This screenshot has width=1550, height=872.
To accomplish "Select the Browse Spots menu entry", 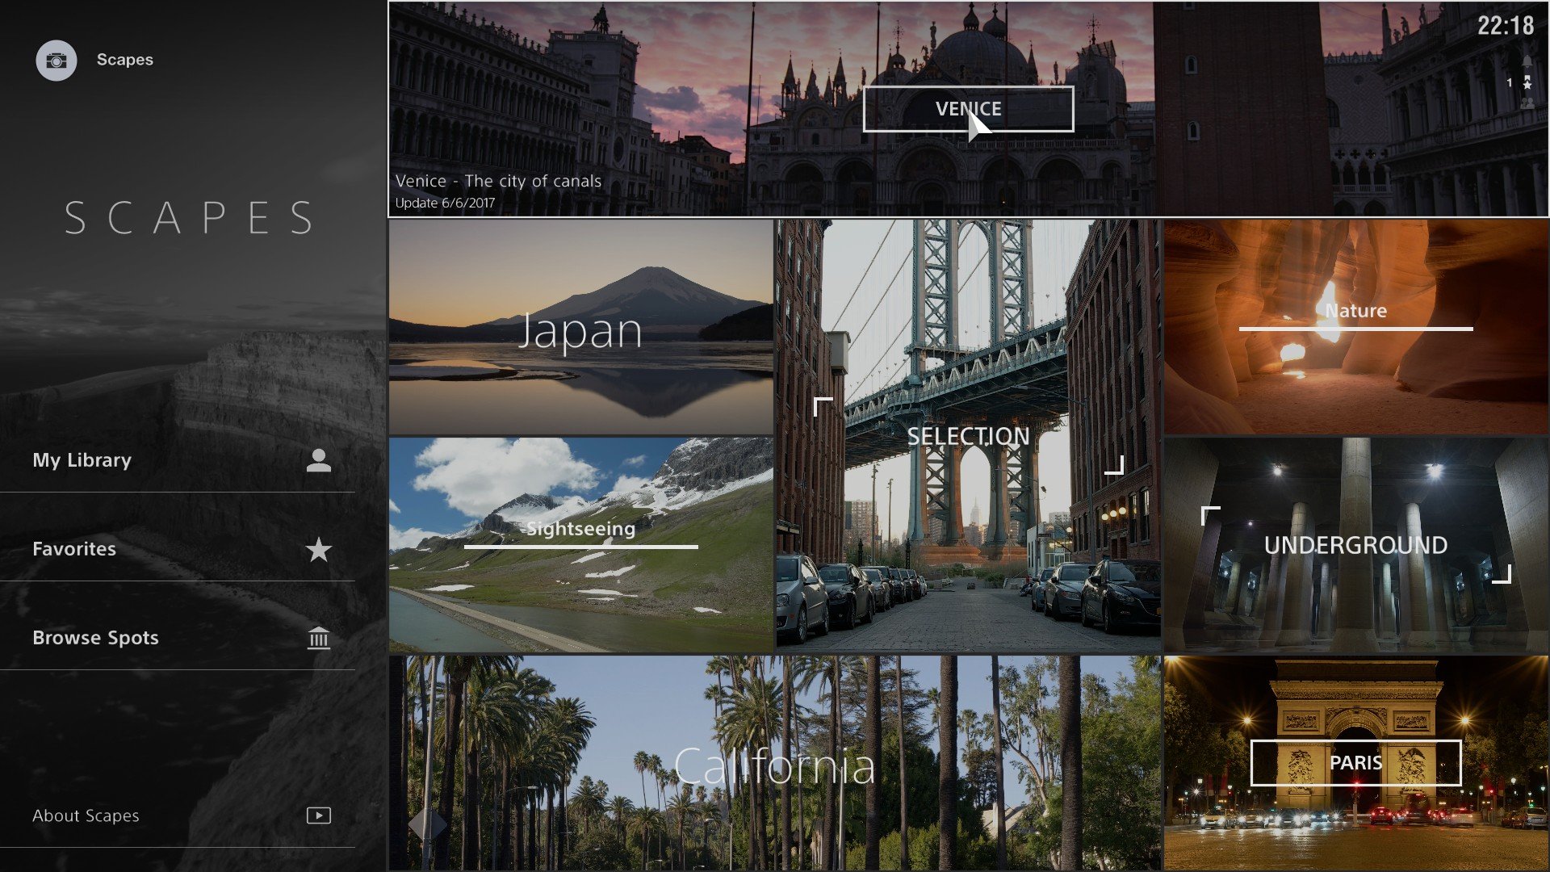I will click(95, 638).
